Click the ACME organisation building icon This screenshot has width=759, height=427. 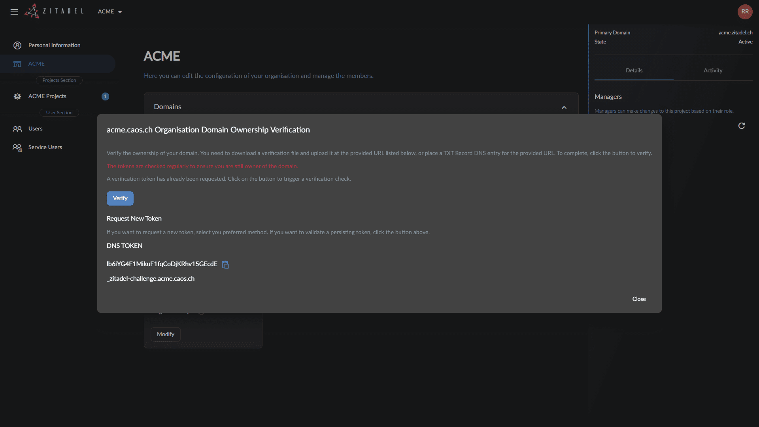click(x=17, y=64)
